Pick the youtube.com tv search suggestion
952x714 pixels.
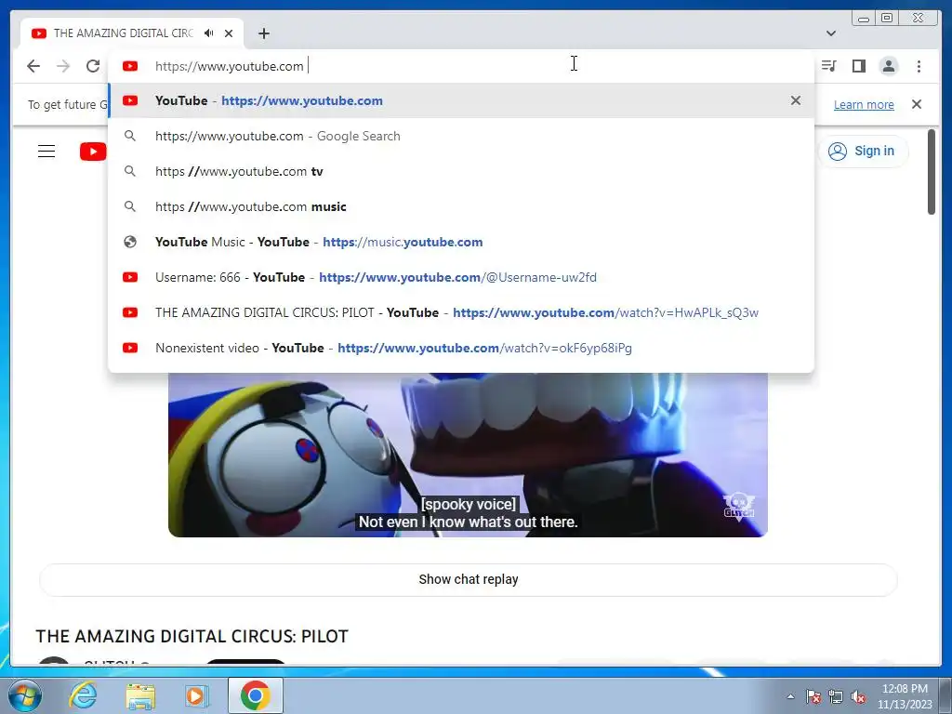461,171
